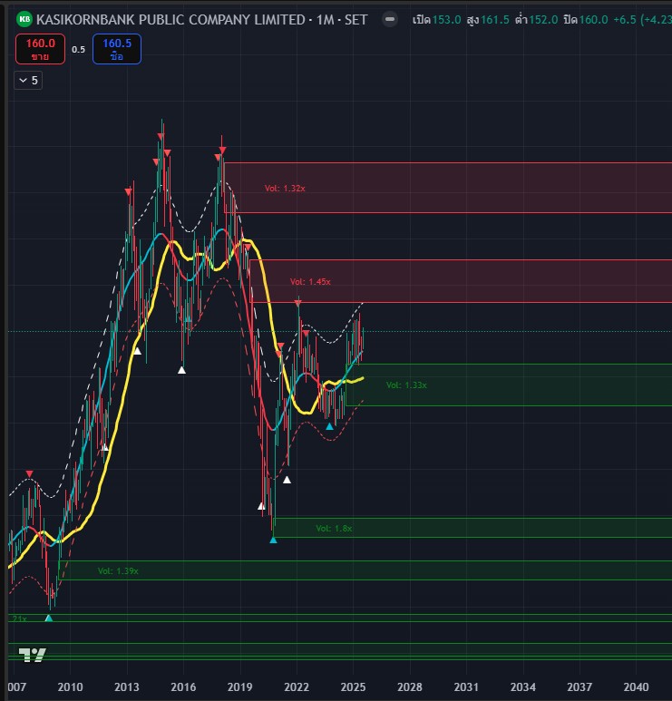Click the 2010 label on time axis
This screenshot has height=701, width=672.
pos(70,687)
